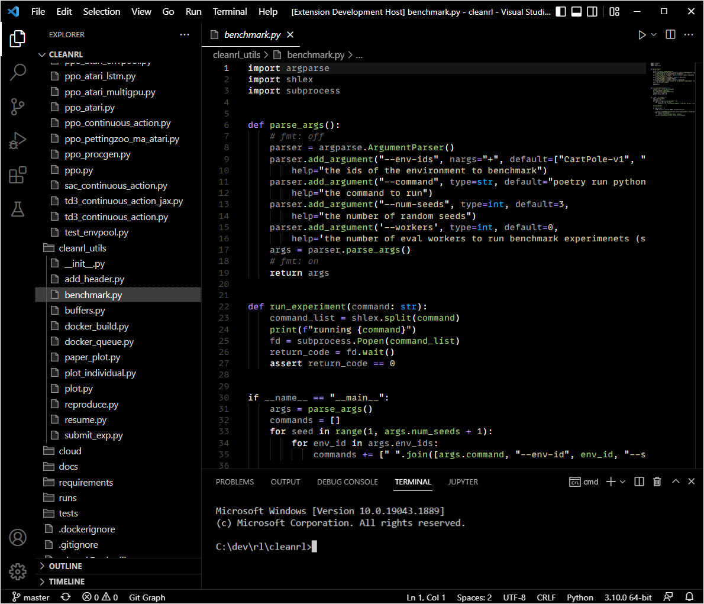Switch to the OUTPUT tab
The height and width of the screenshot is (604, 704).
[x=285, y=482]
